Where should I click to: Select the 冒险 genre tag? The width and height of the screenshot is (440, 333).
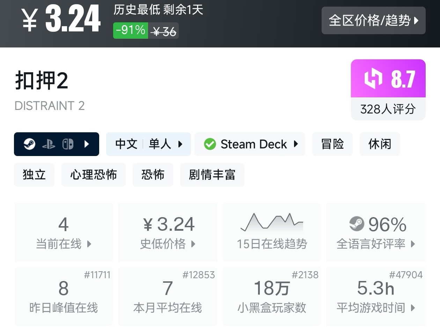coord(332,144)
